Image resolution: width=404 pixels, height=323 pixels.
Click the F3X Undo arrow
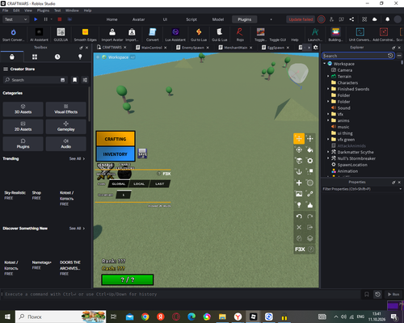pos(299,216)
